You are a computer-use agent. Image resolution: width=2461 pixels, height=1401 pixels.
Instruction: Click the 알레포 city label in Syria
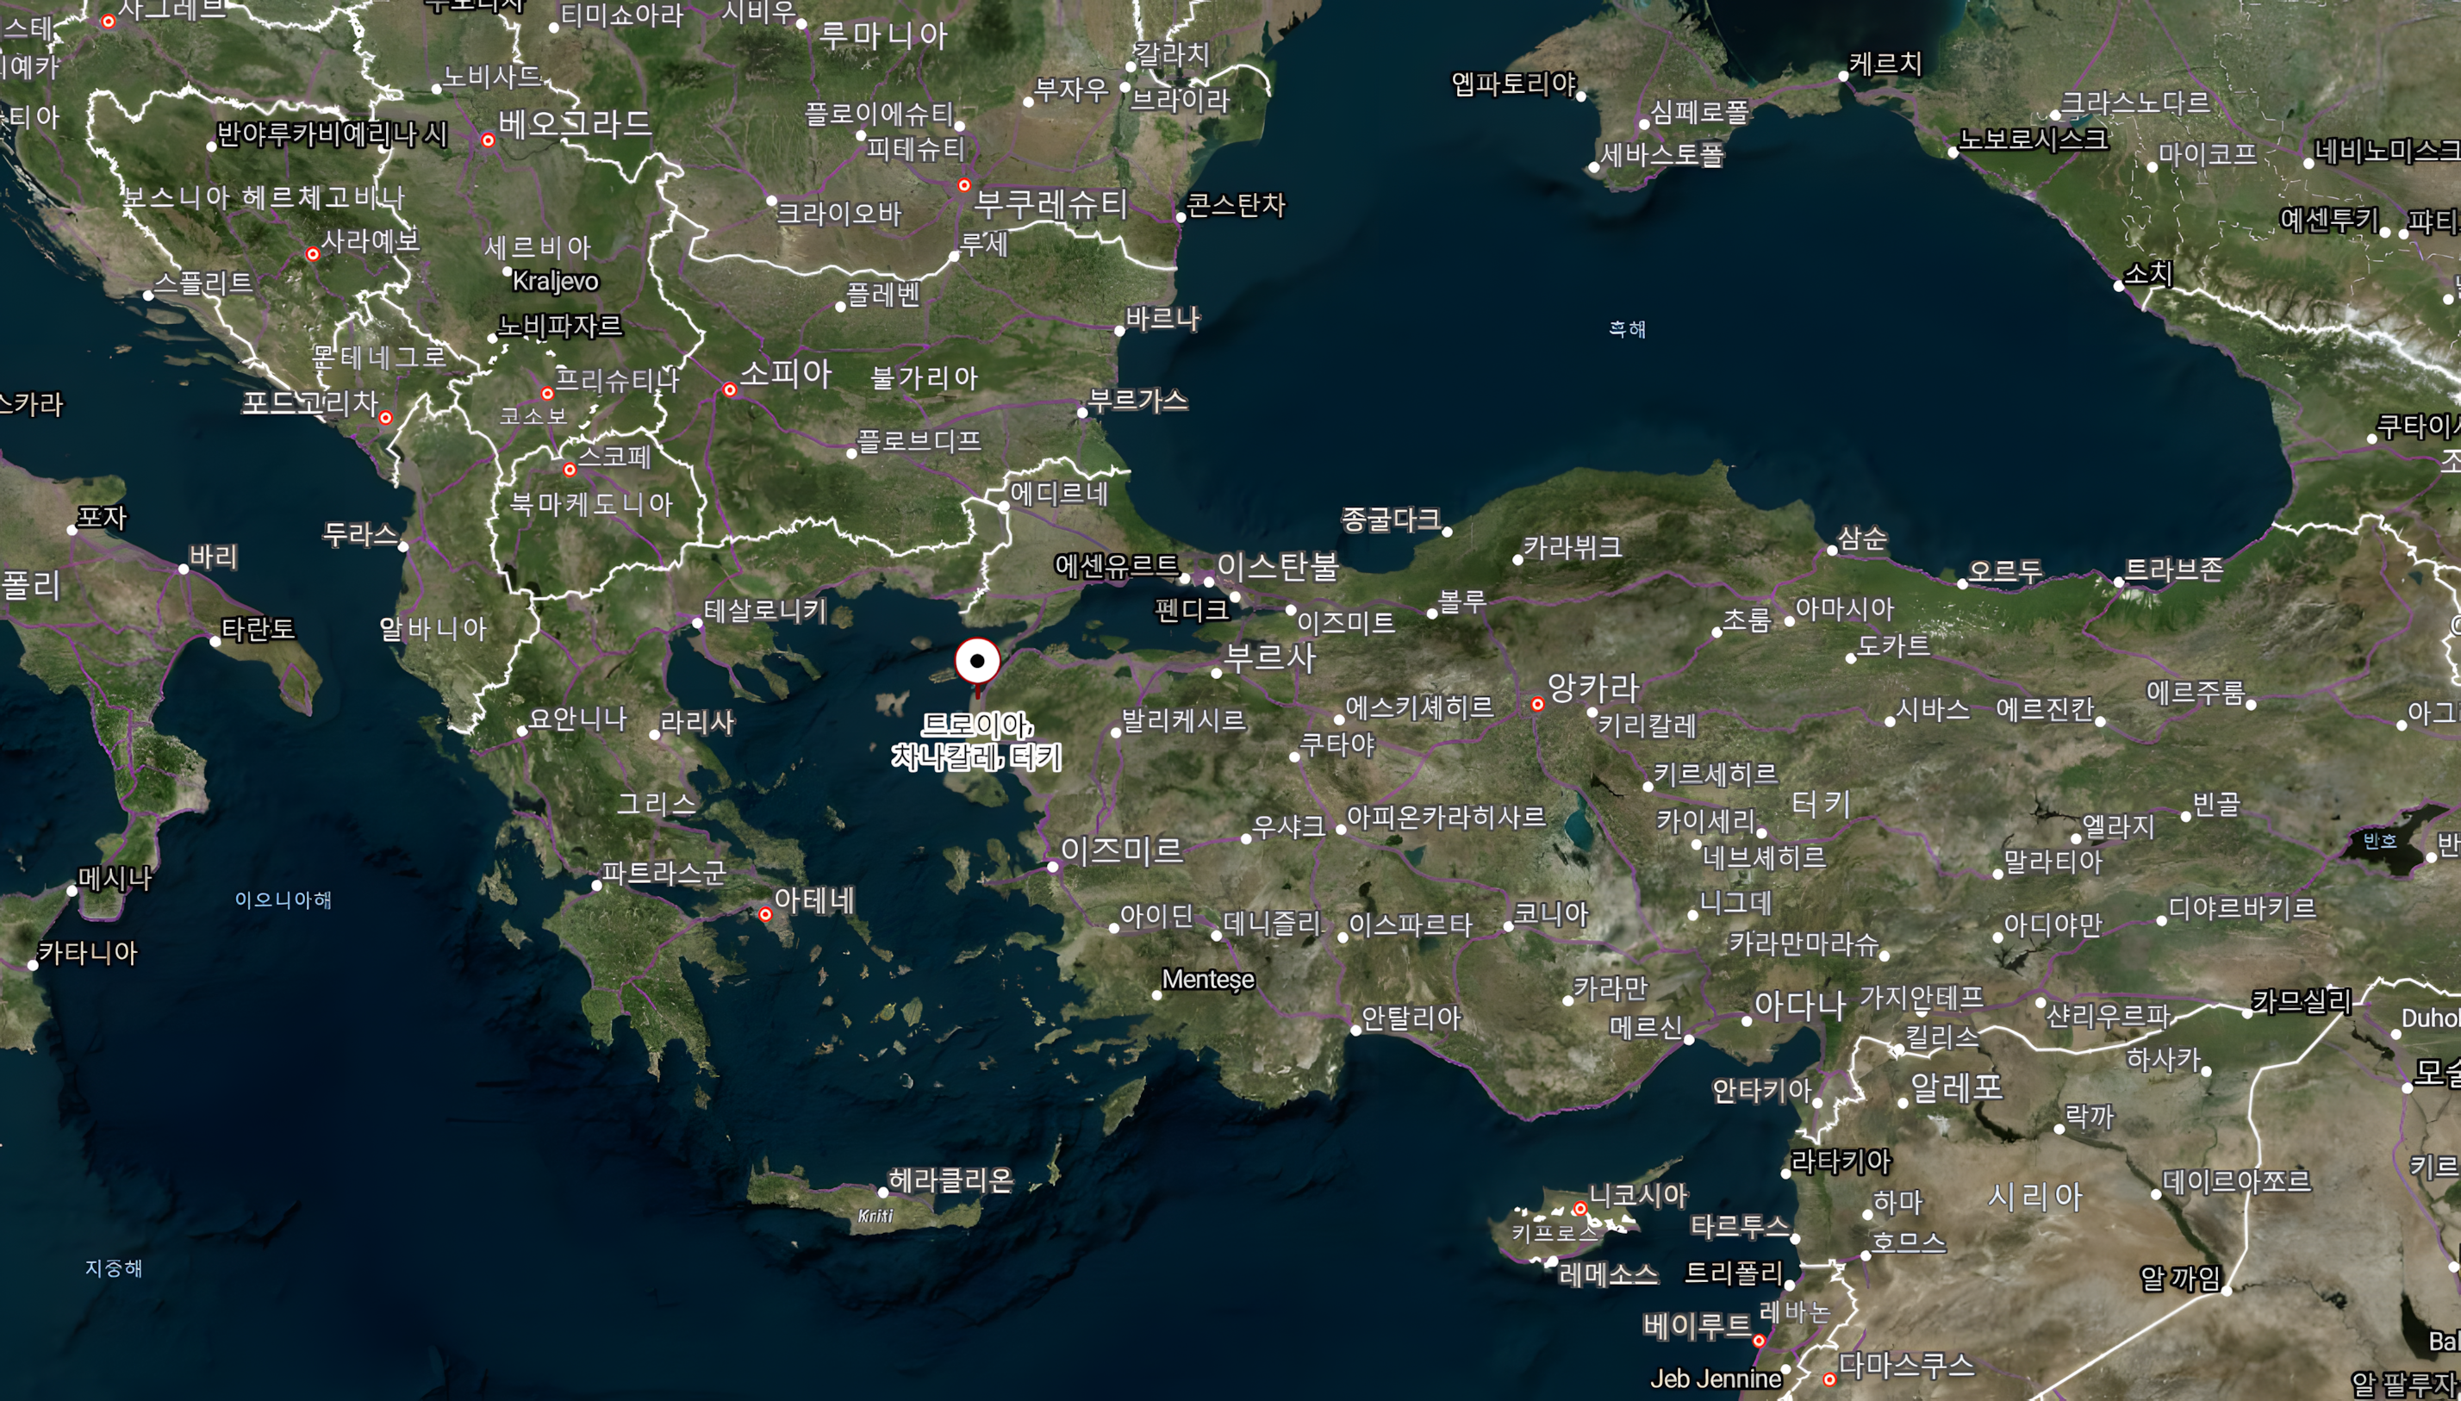point(1956,1087)
